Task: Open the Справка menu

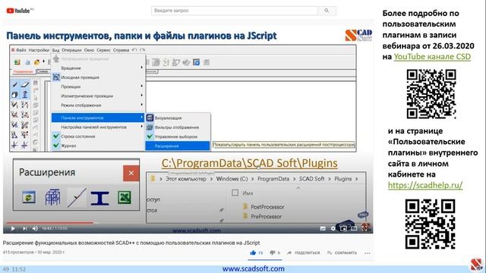Action: pyautogui.click(x=121, y=50)
